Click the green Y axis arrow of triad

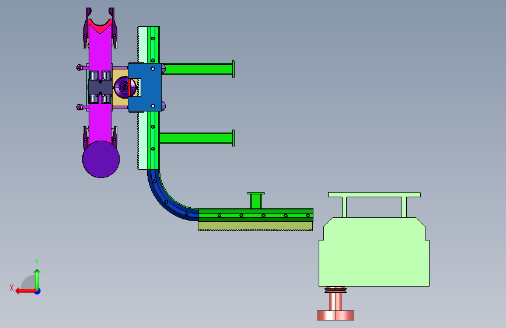37,280
